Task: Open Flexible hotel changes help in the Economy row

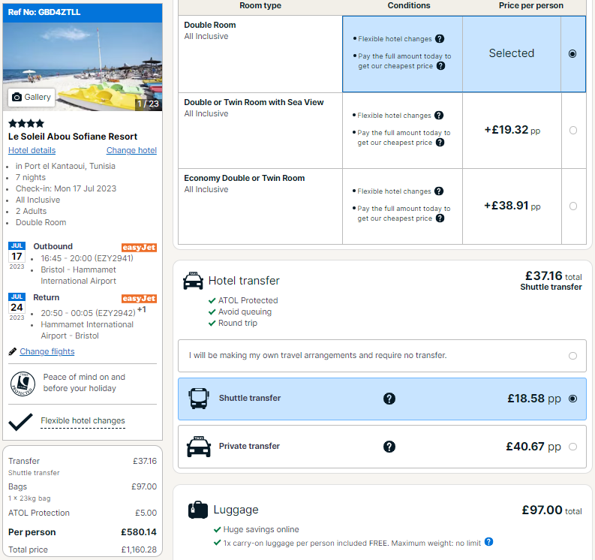Action: click(439, 191)
